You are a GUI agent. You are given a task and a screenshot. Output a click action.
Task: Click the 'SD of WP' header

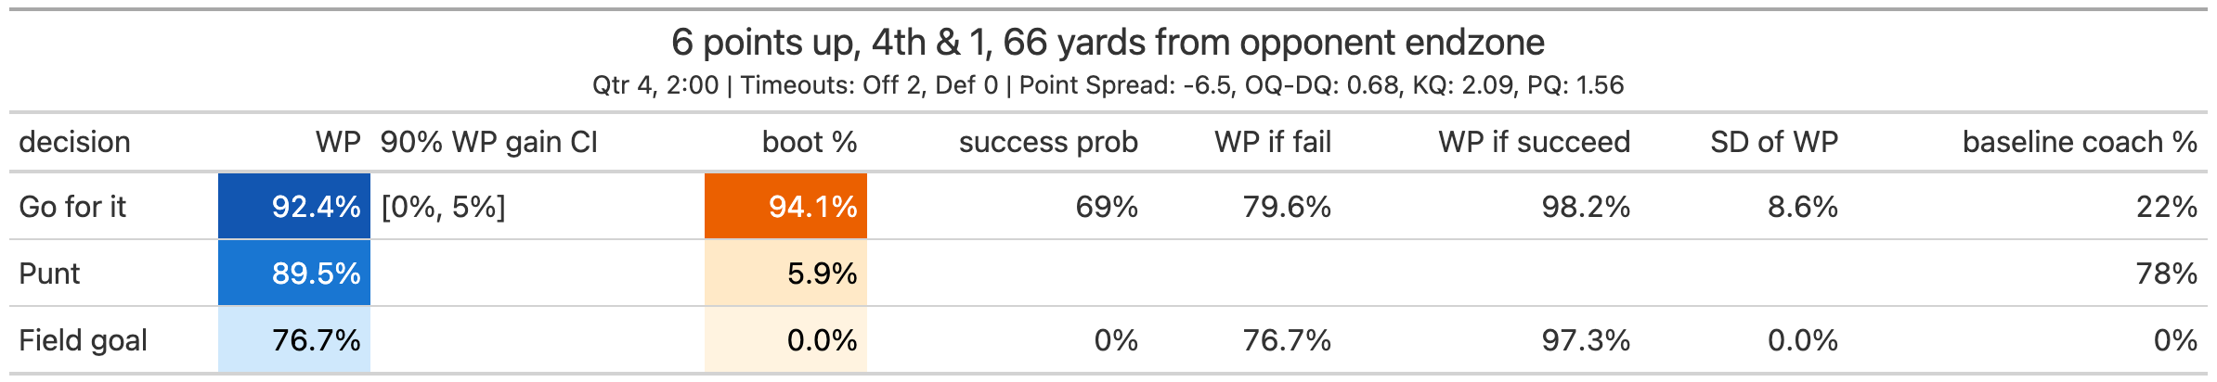coord(1774,142)
